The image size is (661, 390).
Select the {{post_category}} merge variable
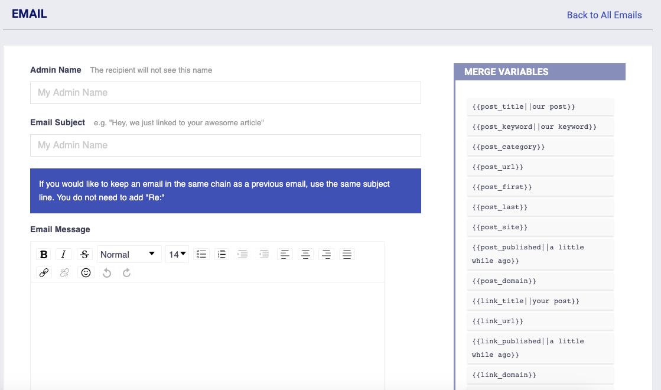point(540,147)
